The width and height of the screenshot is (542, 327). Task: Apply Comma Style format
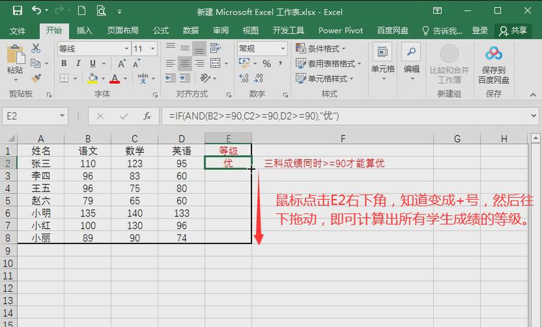click(280, 63)
